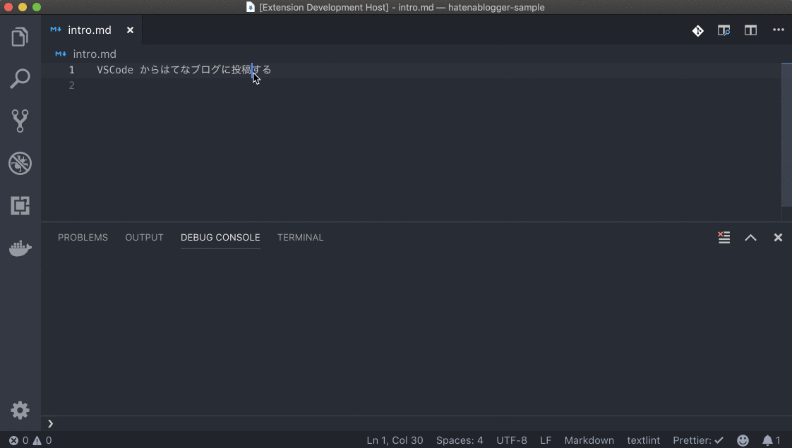This screenshot has height=448, width=792.
Task: Open the Extensions view
Action: (x=20, y=205)
